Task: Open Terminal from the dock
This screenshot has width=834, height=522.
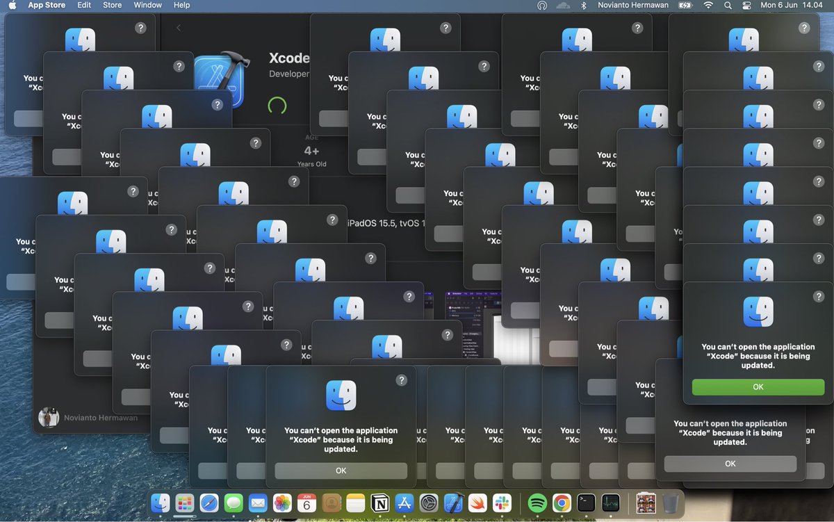Action: click(x=587, y=503)
